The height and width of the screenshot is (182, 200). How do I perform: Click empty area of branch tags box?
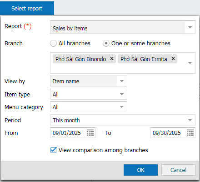tap(117, 69)
